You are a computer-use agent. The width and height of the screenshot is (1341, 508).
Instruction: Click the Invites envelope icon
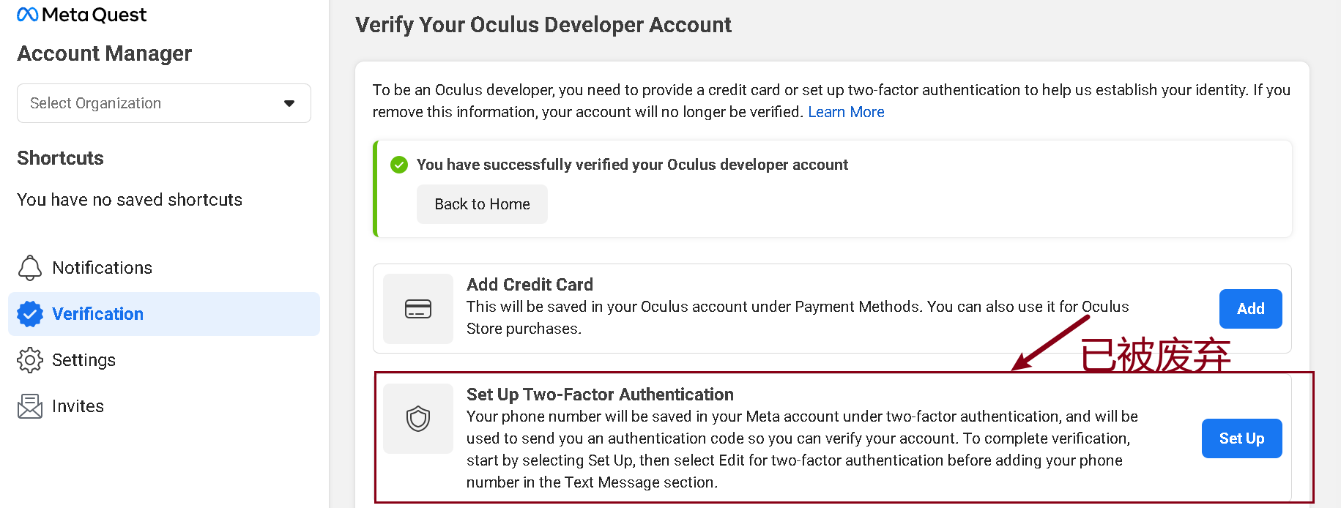pyautogui.click(x=30, y=406)
